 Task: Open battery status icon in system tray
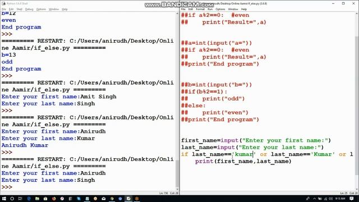320,199
